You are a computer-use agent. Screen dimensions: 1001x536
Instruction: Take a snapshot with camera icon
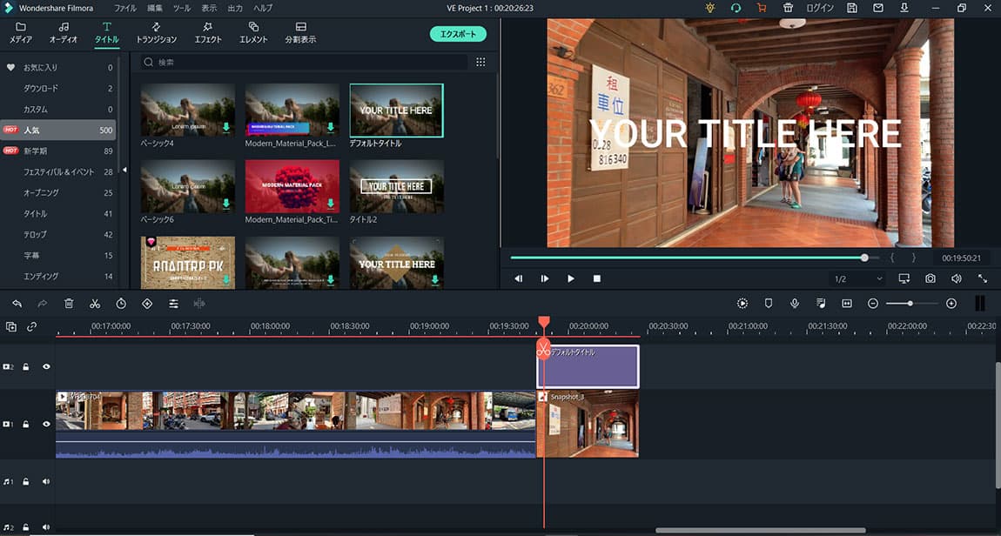point(930,278)
